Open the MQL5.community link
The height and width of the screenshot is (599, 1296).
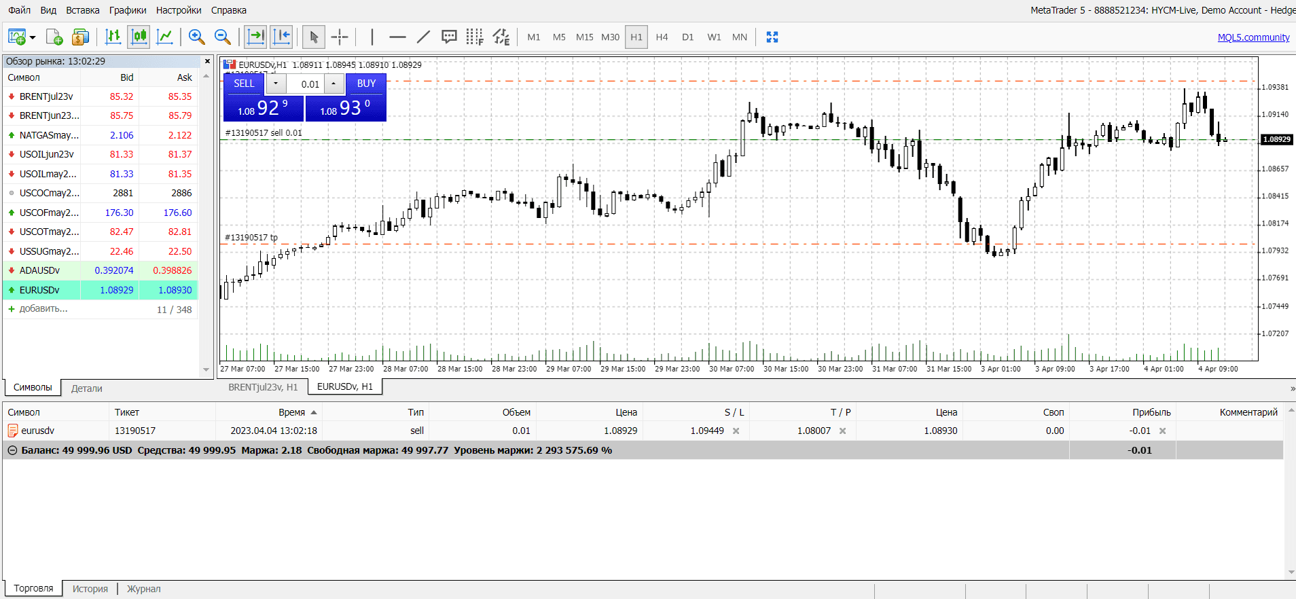(x=1253, y=37)
